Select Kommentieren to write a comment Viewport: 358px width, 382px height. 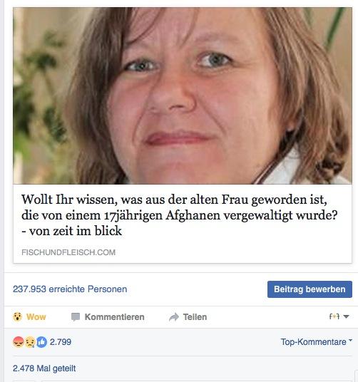coord(108,317)
